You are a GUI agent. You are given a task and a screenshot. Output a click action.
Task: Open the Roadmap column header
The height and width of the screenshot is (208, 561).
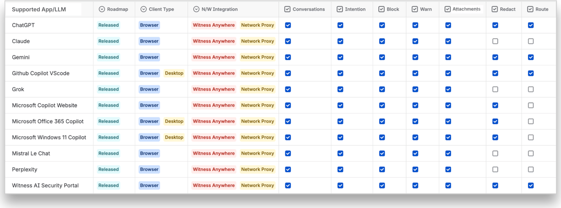114,9
